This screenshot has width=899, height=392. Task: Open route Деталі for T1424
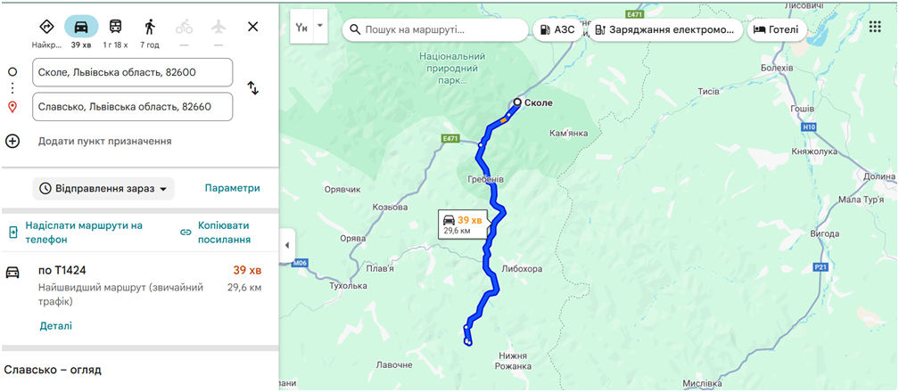55,326
